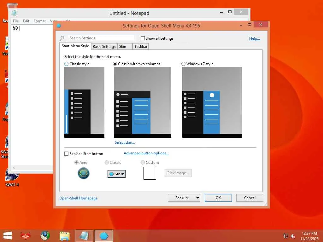The width and height of the screenshot is (323, 242).
Task: Launch the Chromium-style browser taskbar icon
Action: point(45,236)
